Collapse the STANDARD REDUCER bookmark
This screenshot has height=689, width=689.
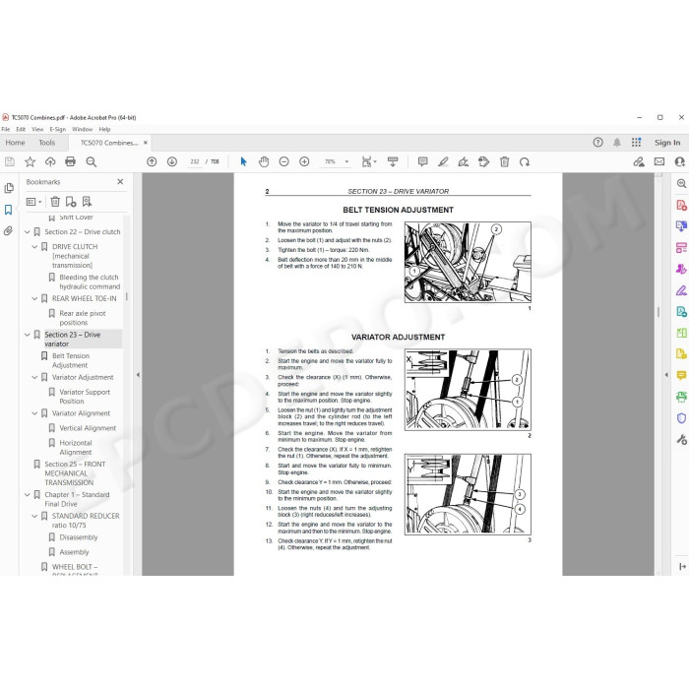tap(34, 516)
